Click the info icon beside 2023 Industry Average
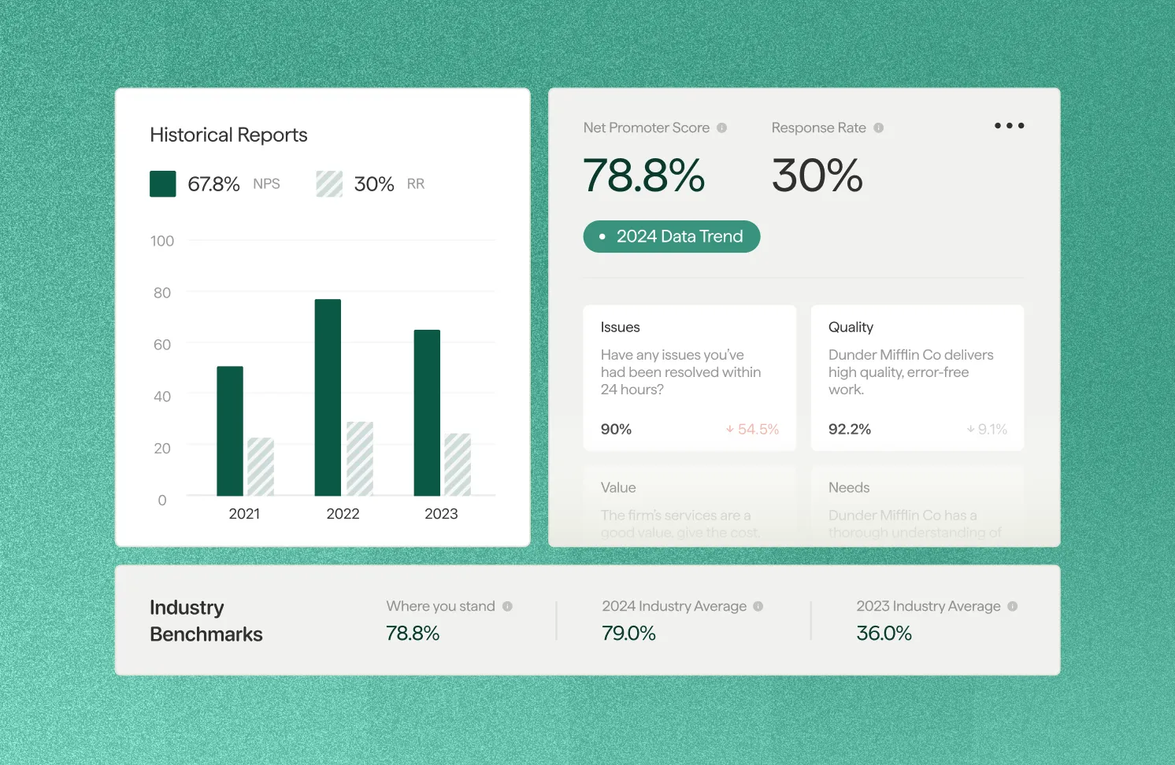The image size is (1175, 765). click(1013, 606)
